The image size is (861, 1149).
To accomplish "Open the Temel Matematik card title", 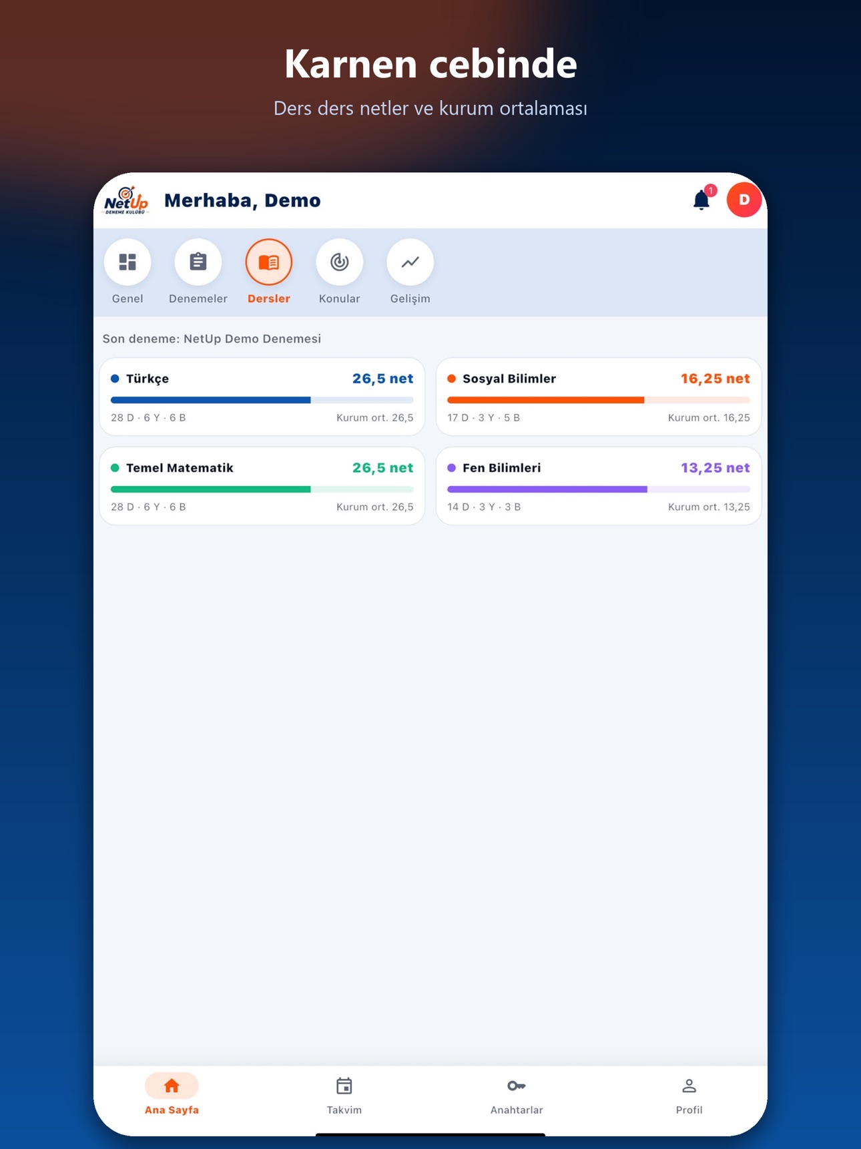I will coord(180,468).
